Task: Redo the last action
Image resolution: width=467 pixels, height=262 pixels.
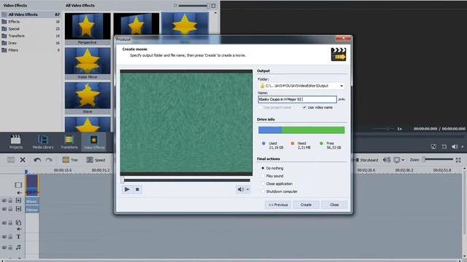Action: (x=49, y=160)
